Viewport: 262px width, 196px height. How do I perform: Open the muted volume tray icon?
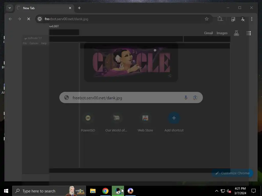(229, 191)
